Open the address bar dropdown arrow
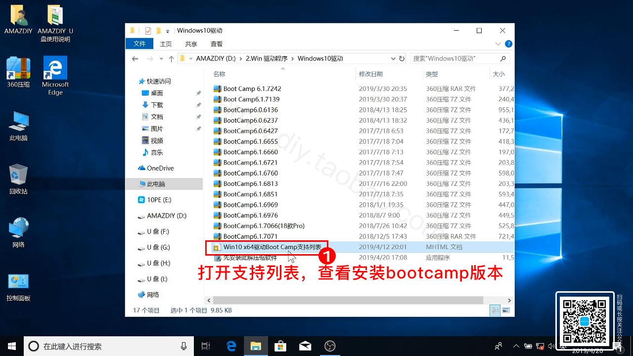Image resolution: width=633 pixels, height=356 pixels. coord(393,58)
